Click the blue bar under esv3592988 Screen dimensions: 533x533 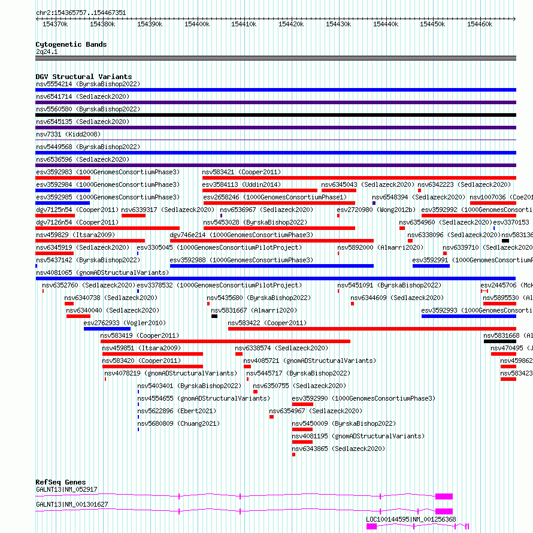(272, 266)
